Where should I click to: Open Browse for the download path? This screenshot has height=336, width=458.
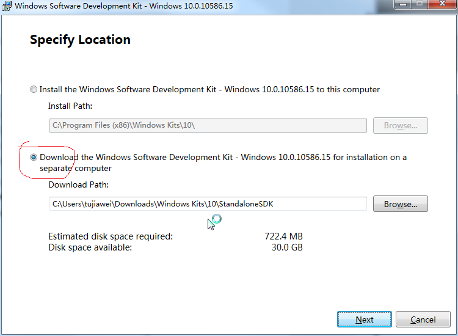[401, 204]
